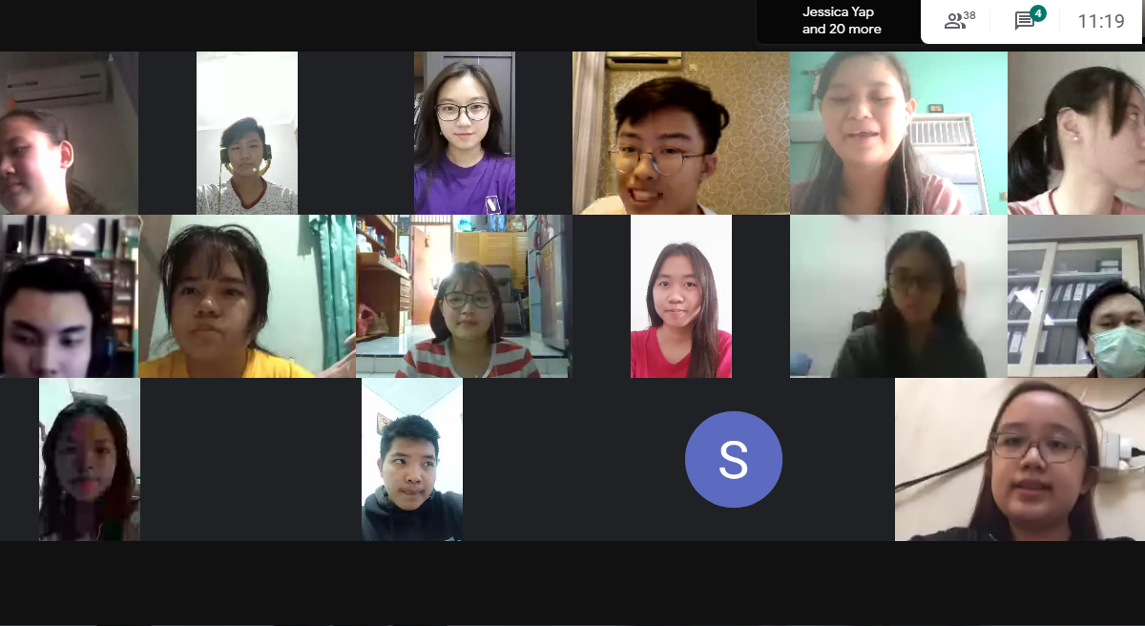Viewport: 1145px width, 626px height.
Task: Select the participant wearing a yellow headset
Action: pos(247,133)
